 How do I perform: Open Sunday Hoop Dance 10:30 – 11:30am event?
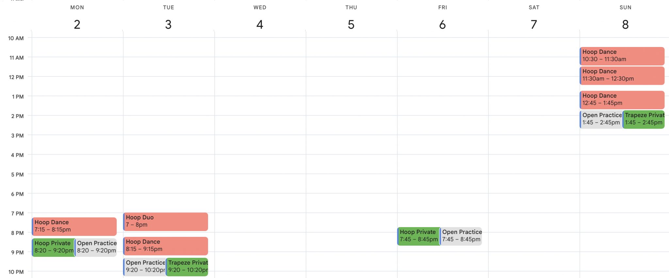pos(622,56)
